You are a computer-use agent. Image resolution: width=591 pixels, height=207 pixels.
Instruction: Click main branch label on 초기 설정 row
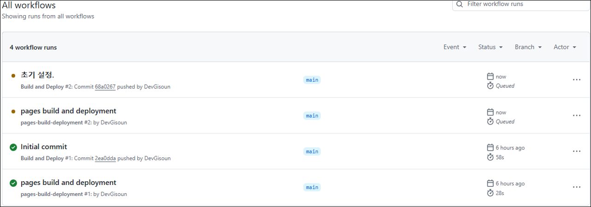(312, 80)
